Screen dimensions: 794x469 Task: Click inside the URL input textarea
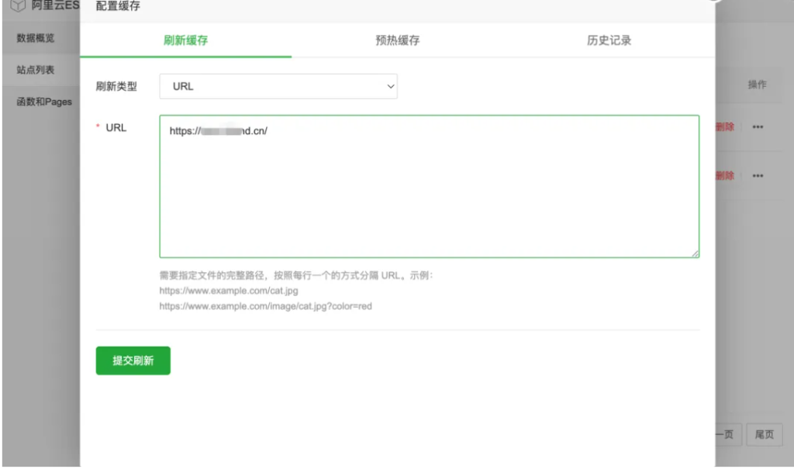pyautogui.click(x=429, y=186)
